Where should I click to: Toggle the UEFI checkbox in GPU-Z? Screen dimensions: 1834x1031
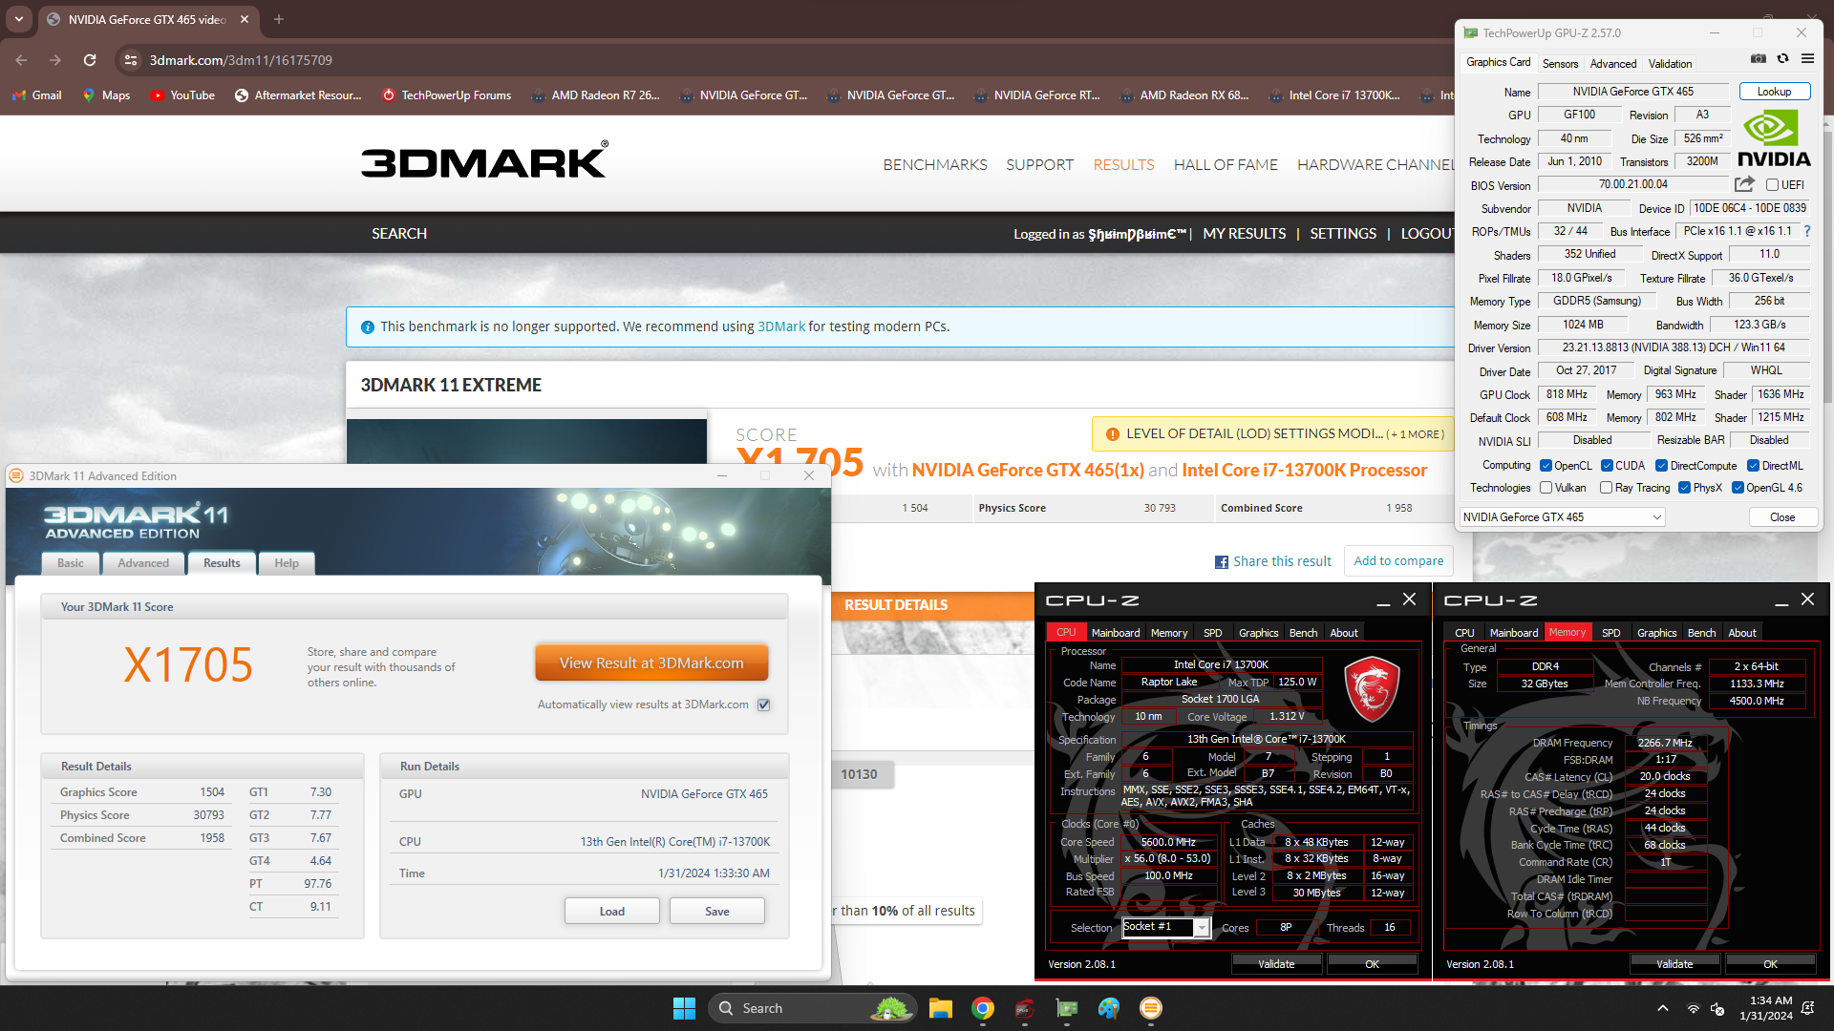click(x=1772, y=185)
